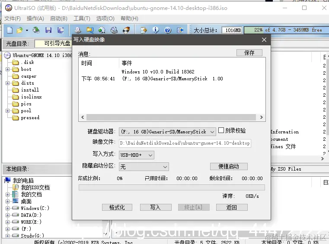329x244 pixels.
Task: Click the write progress bar
Action: point(172,187)
